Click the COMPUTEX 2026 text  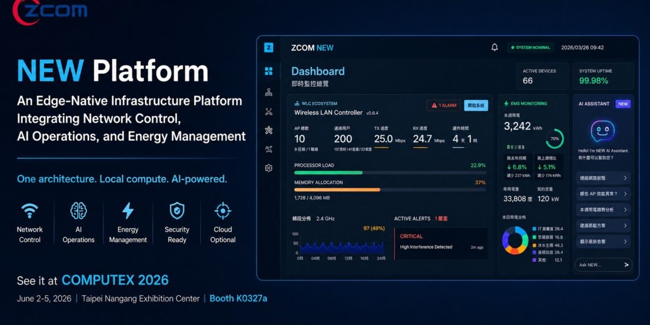(115, 280)
